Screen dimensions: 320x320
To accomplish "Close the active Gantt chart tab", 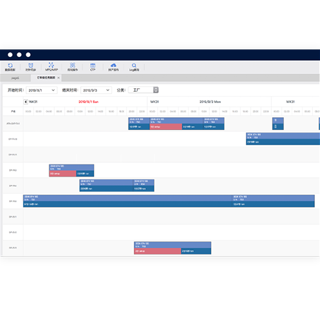I will [x=58, y=78].
